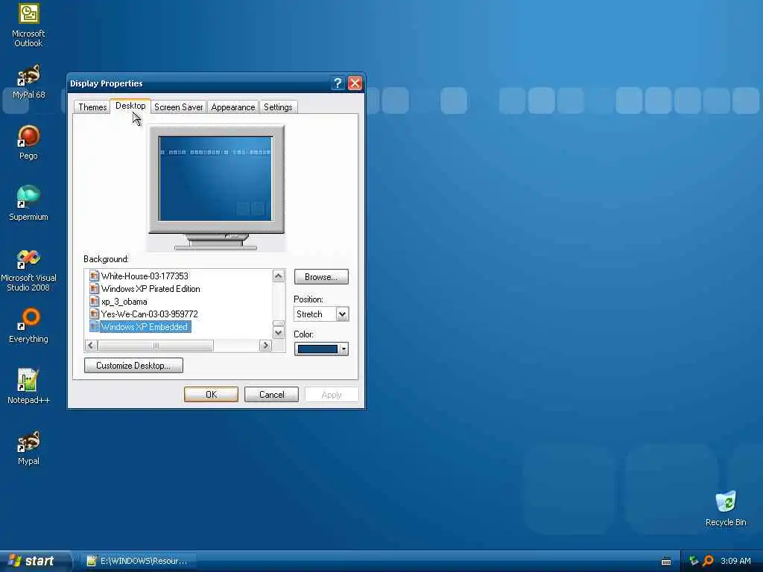Open the Microsoft Outlook desktop icon

[x=28, y=25]
